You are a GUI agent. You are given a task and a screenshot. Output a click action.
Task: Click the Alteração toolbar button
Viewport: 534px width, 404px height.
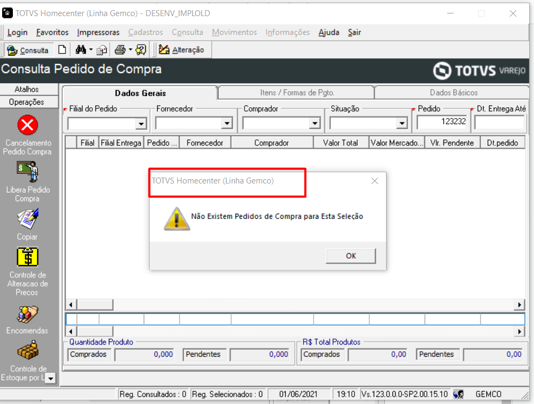(181, 50)
